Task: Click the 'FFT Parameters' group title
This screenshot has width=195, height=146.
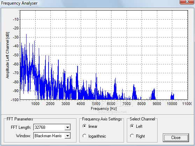Action: pyautogui.click(x=20, y=119)
